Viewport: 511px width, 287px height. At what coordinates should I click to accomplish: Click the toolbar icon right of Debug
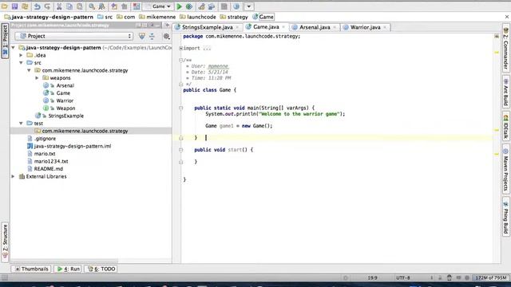pyautogui.click(x=201, y=6)
